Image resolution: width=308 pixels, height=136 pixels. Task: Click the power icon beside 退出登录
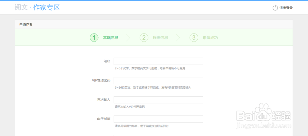[x=275, y=8]
